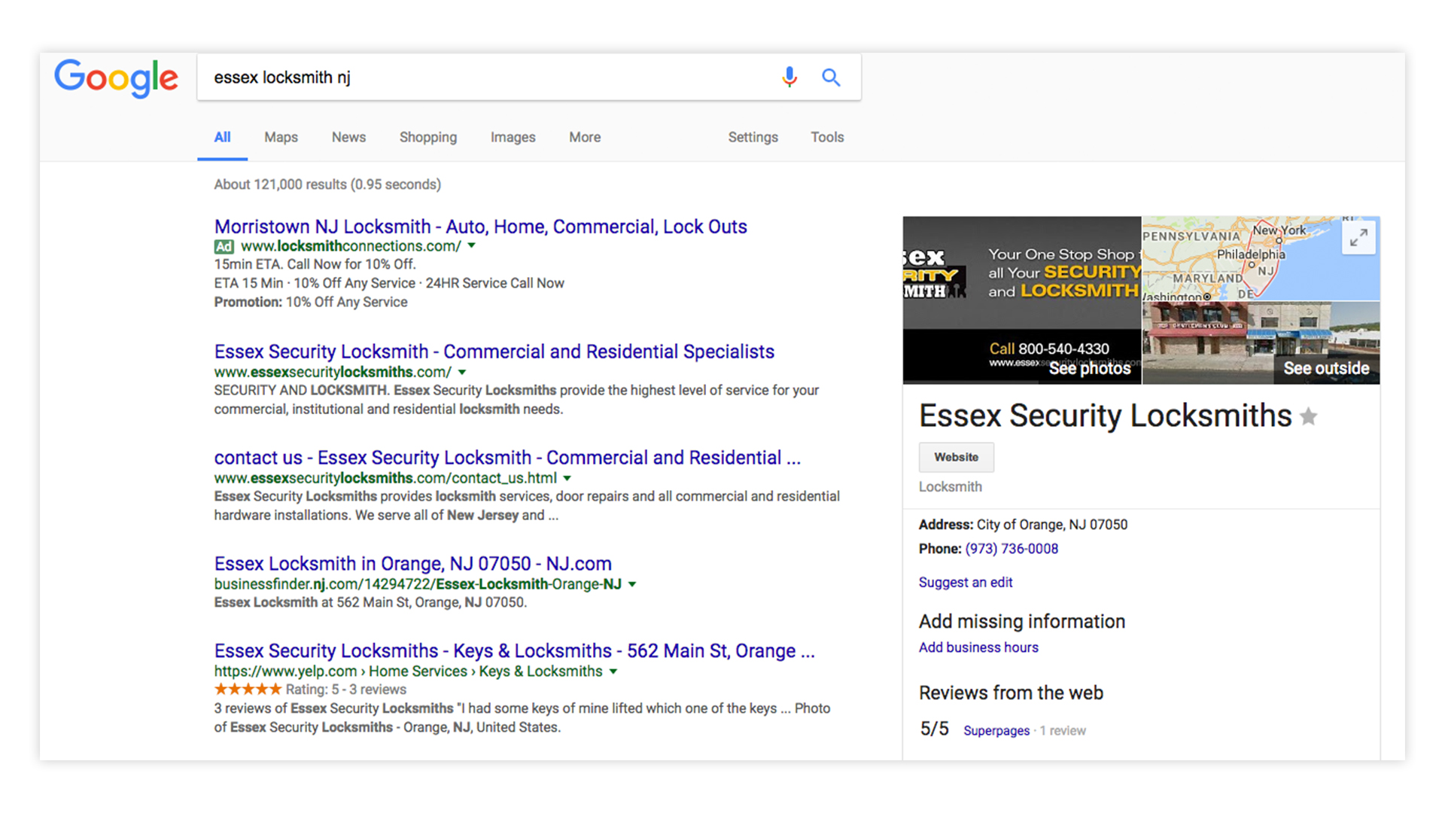Viewport: 1445px width, 813px height.
Task: Switch to the Maps tab
Action: (x=281, y=137)
